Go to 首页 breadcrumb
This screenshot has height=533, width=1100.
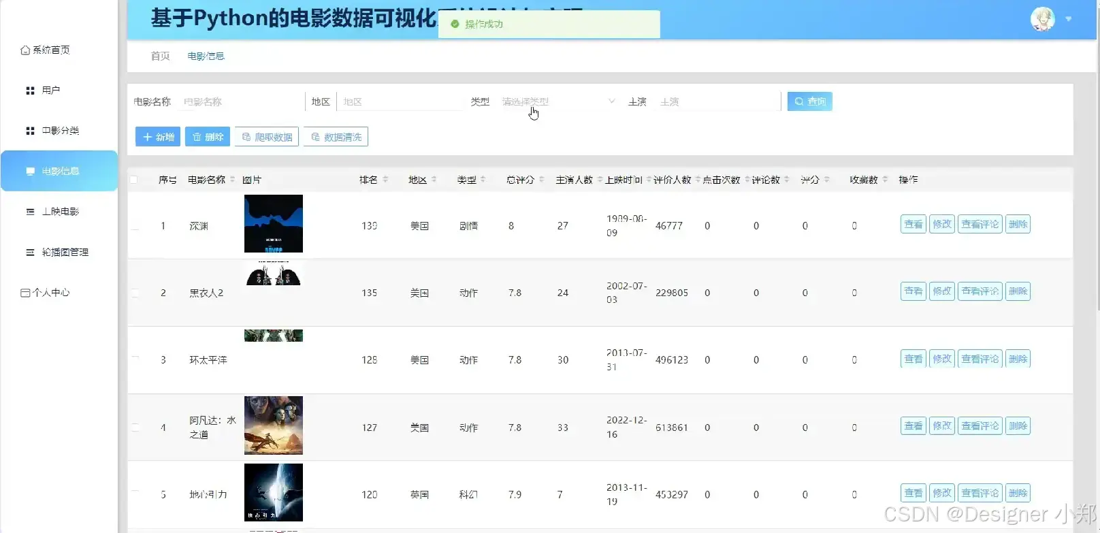(160, 56)
